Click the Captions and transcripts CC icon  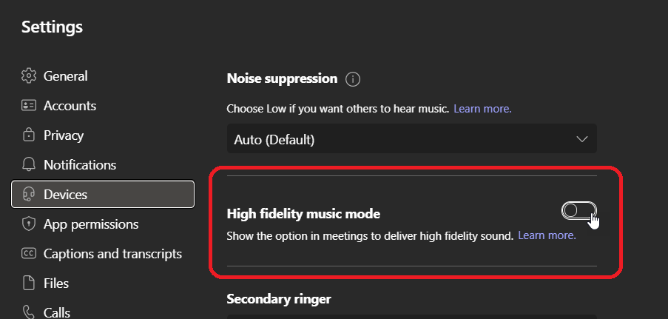point(29,254)
